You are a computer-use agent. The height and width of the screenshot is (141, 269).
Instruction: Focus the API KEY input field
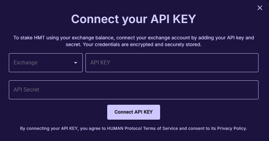(x=172, y=63)
